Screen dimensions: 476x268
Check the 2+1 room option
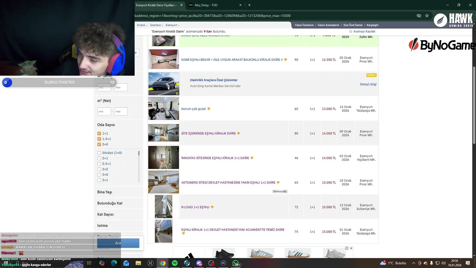tap(99, 158)
